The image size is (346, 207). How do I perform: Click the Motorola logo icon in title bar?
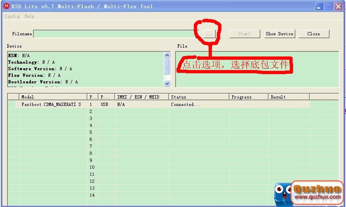(7, 6)
